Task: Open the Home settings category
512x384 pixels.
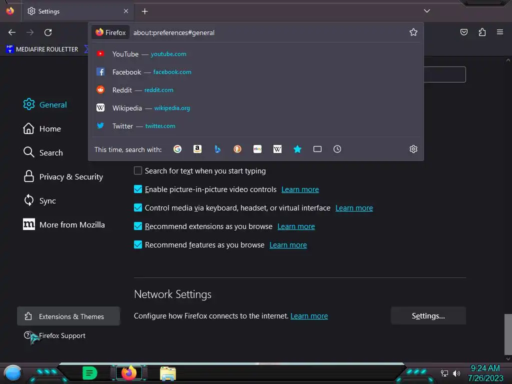Action: [42, 128]
